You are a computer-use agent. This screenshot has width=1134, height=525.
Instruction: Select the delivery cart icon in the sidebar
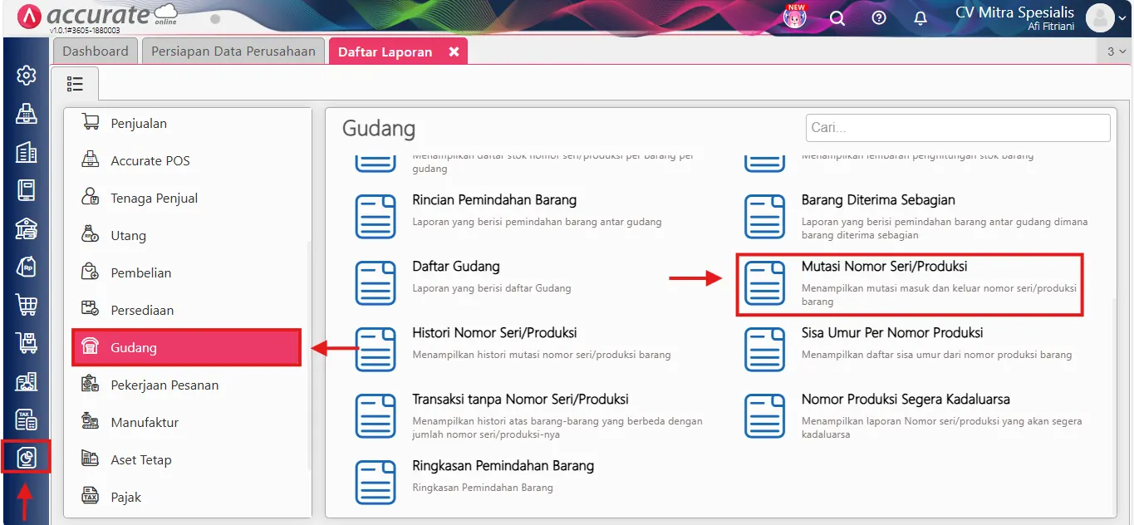tap(26, 342)
